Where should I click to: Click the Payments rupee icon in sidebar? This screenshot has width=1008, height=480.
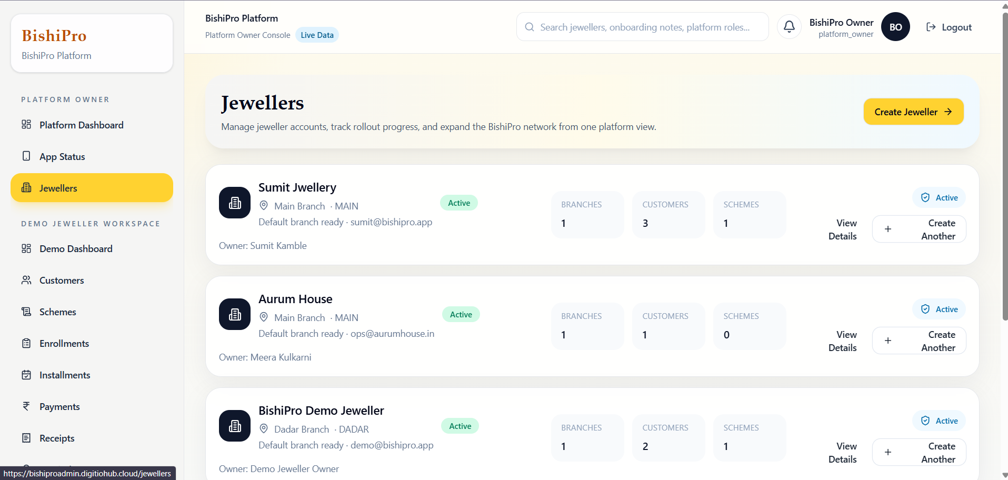(x=26, y=406)
